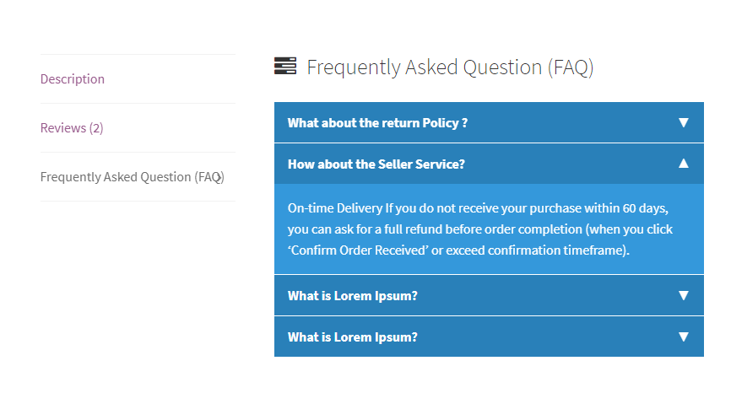This screenshot has width=731, height=393.
Task: Click the small chevron beside the FAQ sidebar tab
Action: pos(219,177)
